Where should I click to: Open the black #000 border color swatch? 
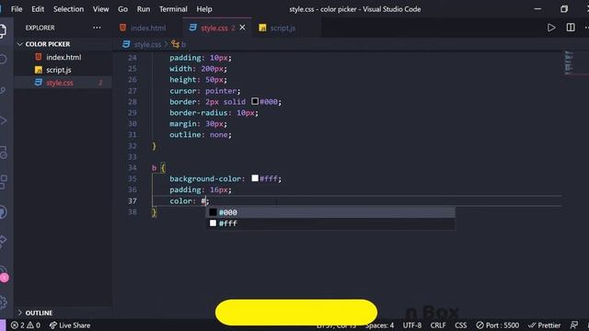click(x=255, y=101)
